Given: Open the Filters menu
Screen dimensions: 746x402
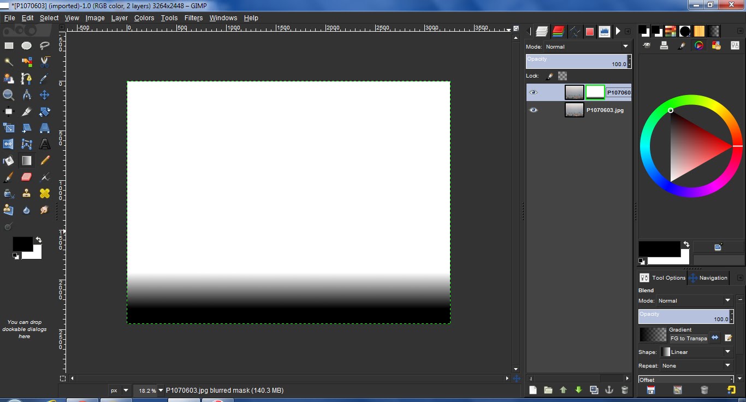Looking at the screenshot, I should [x=193, y=18].
